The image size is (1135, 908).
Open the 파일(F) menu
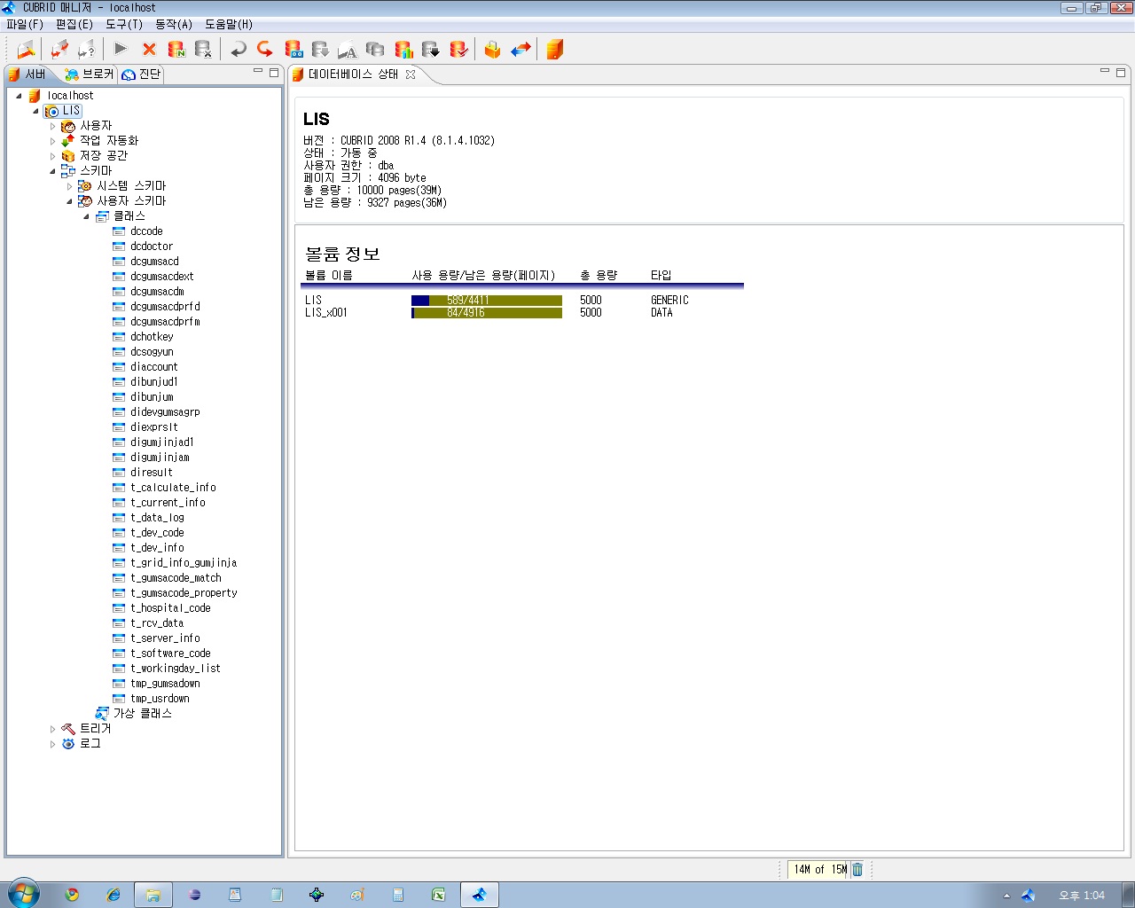point(25,25)
